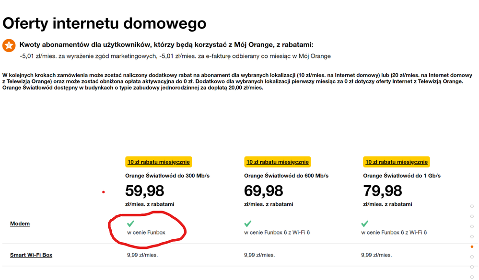
Task: Open the 10 zł discount badge for 300 Mb/s
Action: pos(158,162)
